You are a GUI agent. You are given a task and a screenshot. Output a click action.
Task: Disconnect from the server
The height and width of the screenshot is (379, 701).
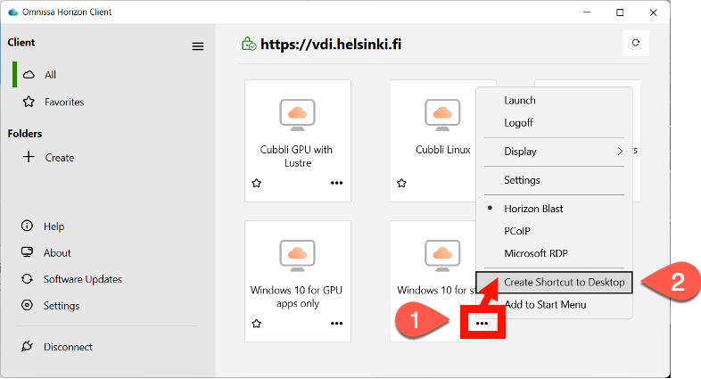(57, 347)
